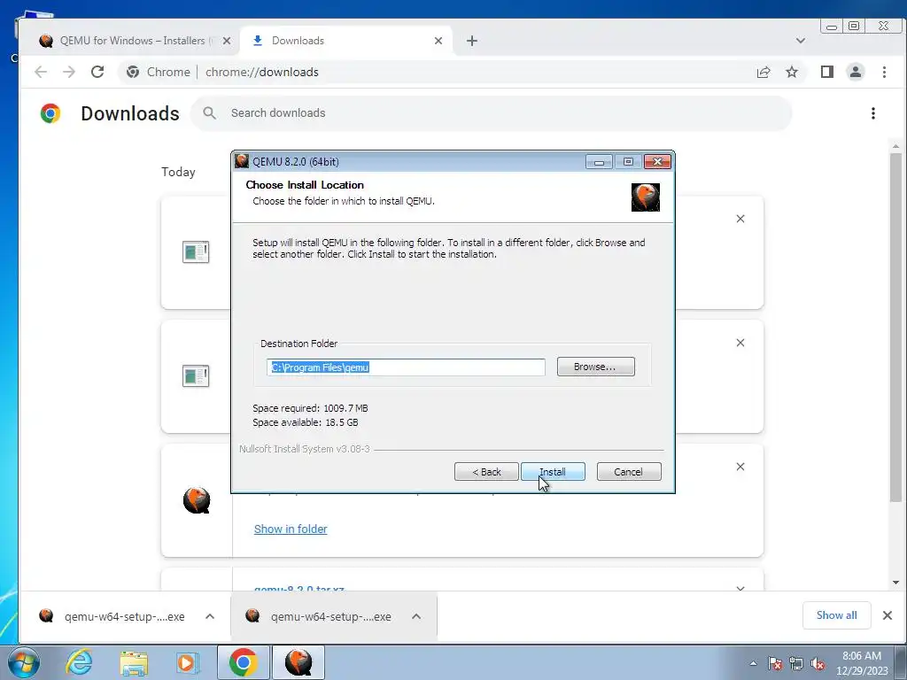
Task: Open the Browse... folder picker
Action: click(x=595, y=367)
